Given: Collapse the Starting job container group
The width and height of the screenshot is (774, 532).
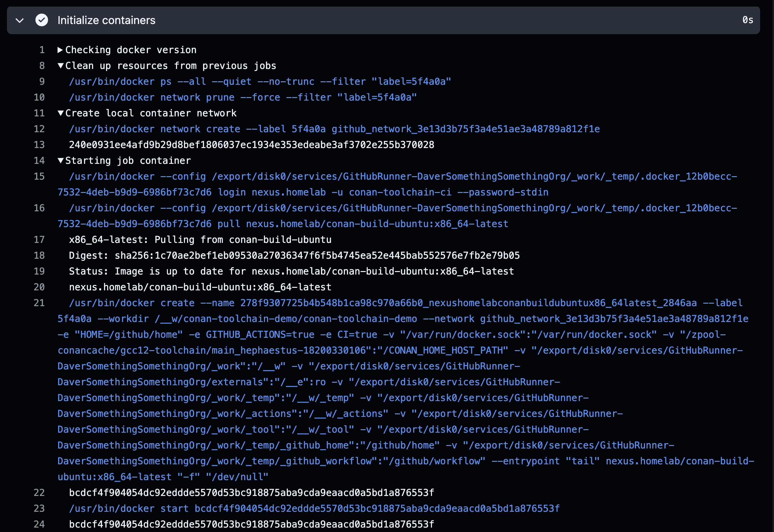Looking at the screenshot, I should [61, 161].
